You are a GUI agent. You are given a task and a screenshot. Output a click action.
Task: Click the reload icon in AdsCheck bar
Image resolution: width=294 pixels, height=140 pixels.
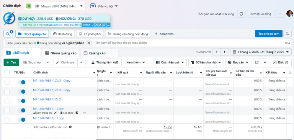point(104,25)
